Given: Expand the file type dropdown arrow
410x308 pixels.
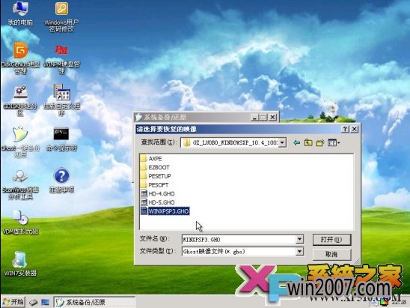Looking at the screenshot, I should coord(300,252).
